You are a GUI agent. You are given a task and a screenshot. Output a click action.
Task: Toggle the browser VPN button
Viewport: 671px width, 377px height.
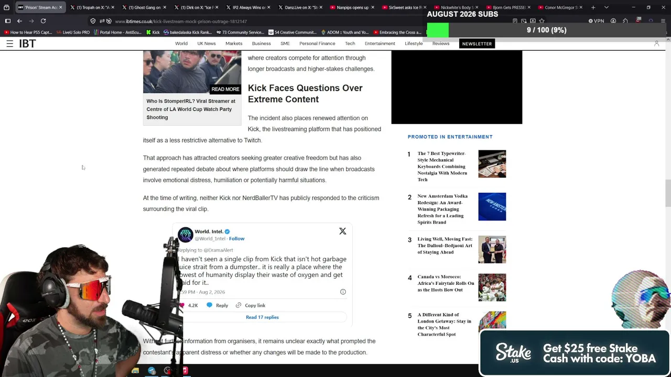(x=596, y=21)
